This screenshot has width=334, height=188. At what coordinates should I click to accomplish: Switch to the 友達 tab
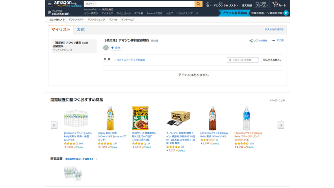coord(81,30)
